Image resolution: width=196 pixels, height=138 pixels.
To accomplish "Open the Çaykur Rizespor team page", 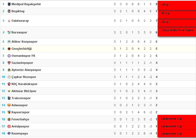I will tap(24, 77).
